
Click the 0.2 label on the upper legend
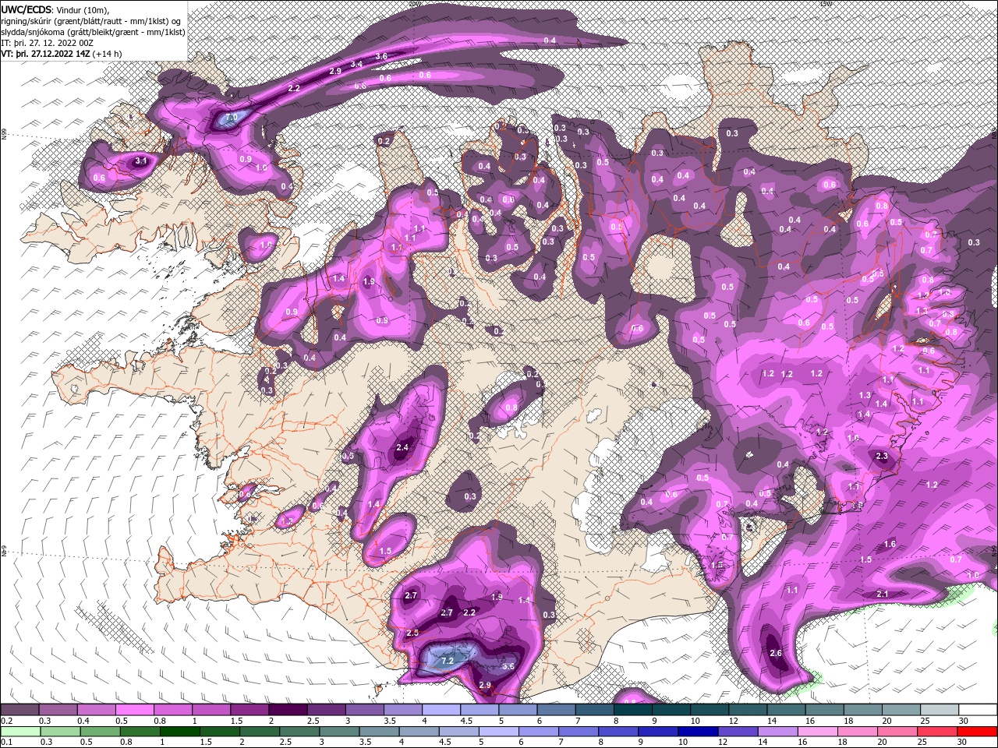coord(7,721)
